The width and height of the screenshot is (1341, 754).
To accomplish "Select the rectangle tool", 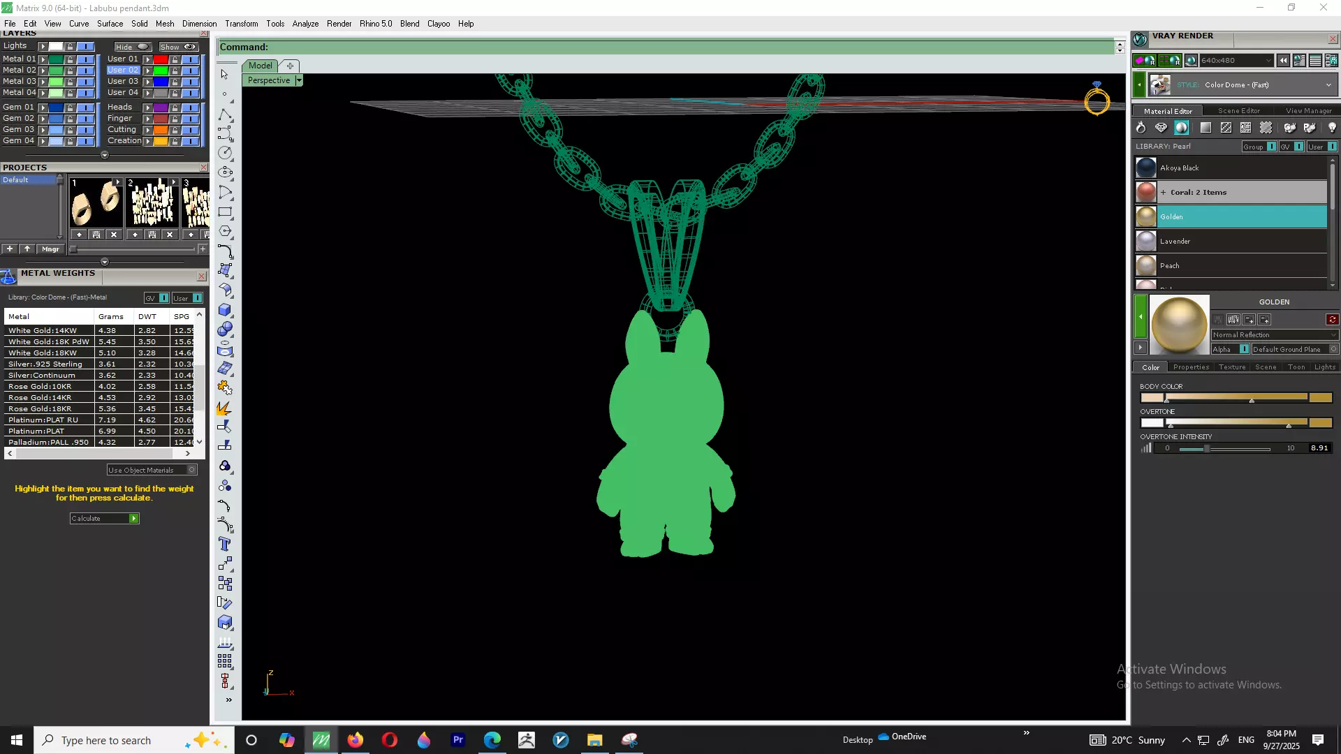I will 225,212.
